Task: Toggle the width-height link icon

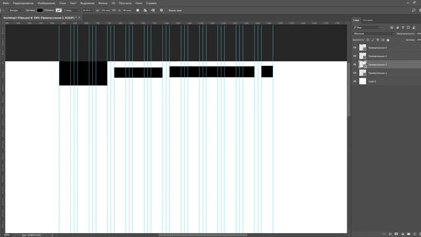Action: click(x=114, y=11)
